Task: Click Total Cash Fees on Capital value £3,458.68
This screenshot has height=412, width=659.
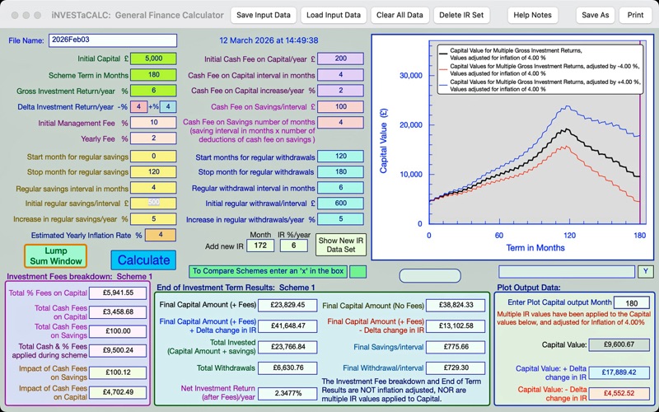Action: coord(118,312)
